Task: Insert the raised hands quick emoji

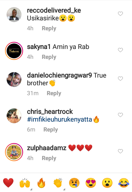Action: (25, 183)
